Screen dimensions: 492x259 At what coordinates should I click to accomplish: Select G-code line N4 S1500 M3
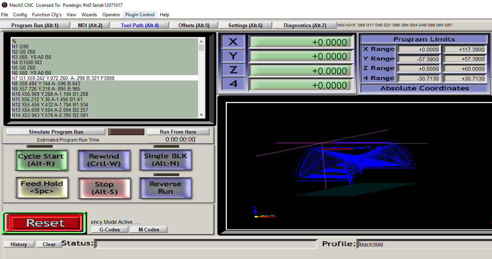[105, 62]
